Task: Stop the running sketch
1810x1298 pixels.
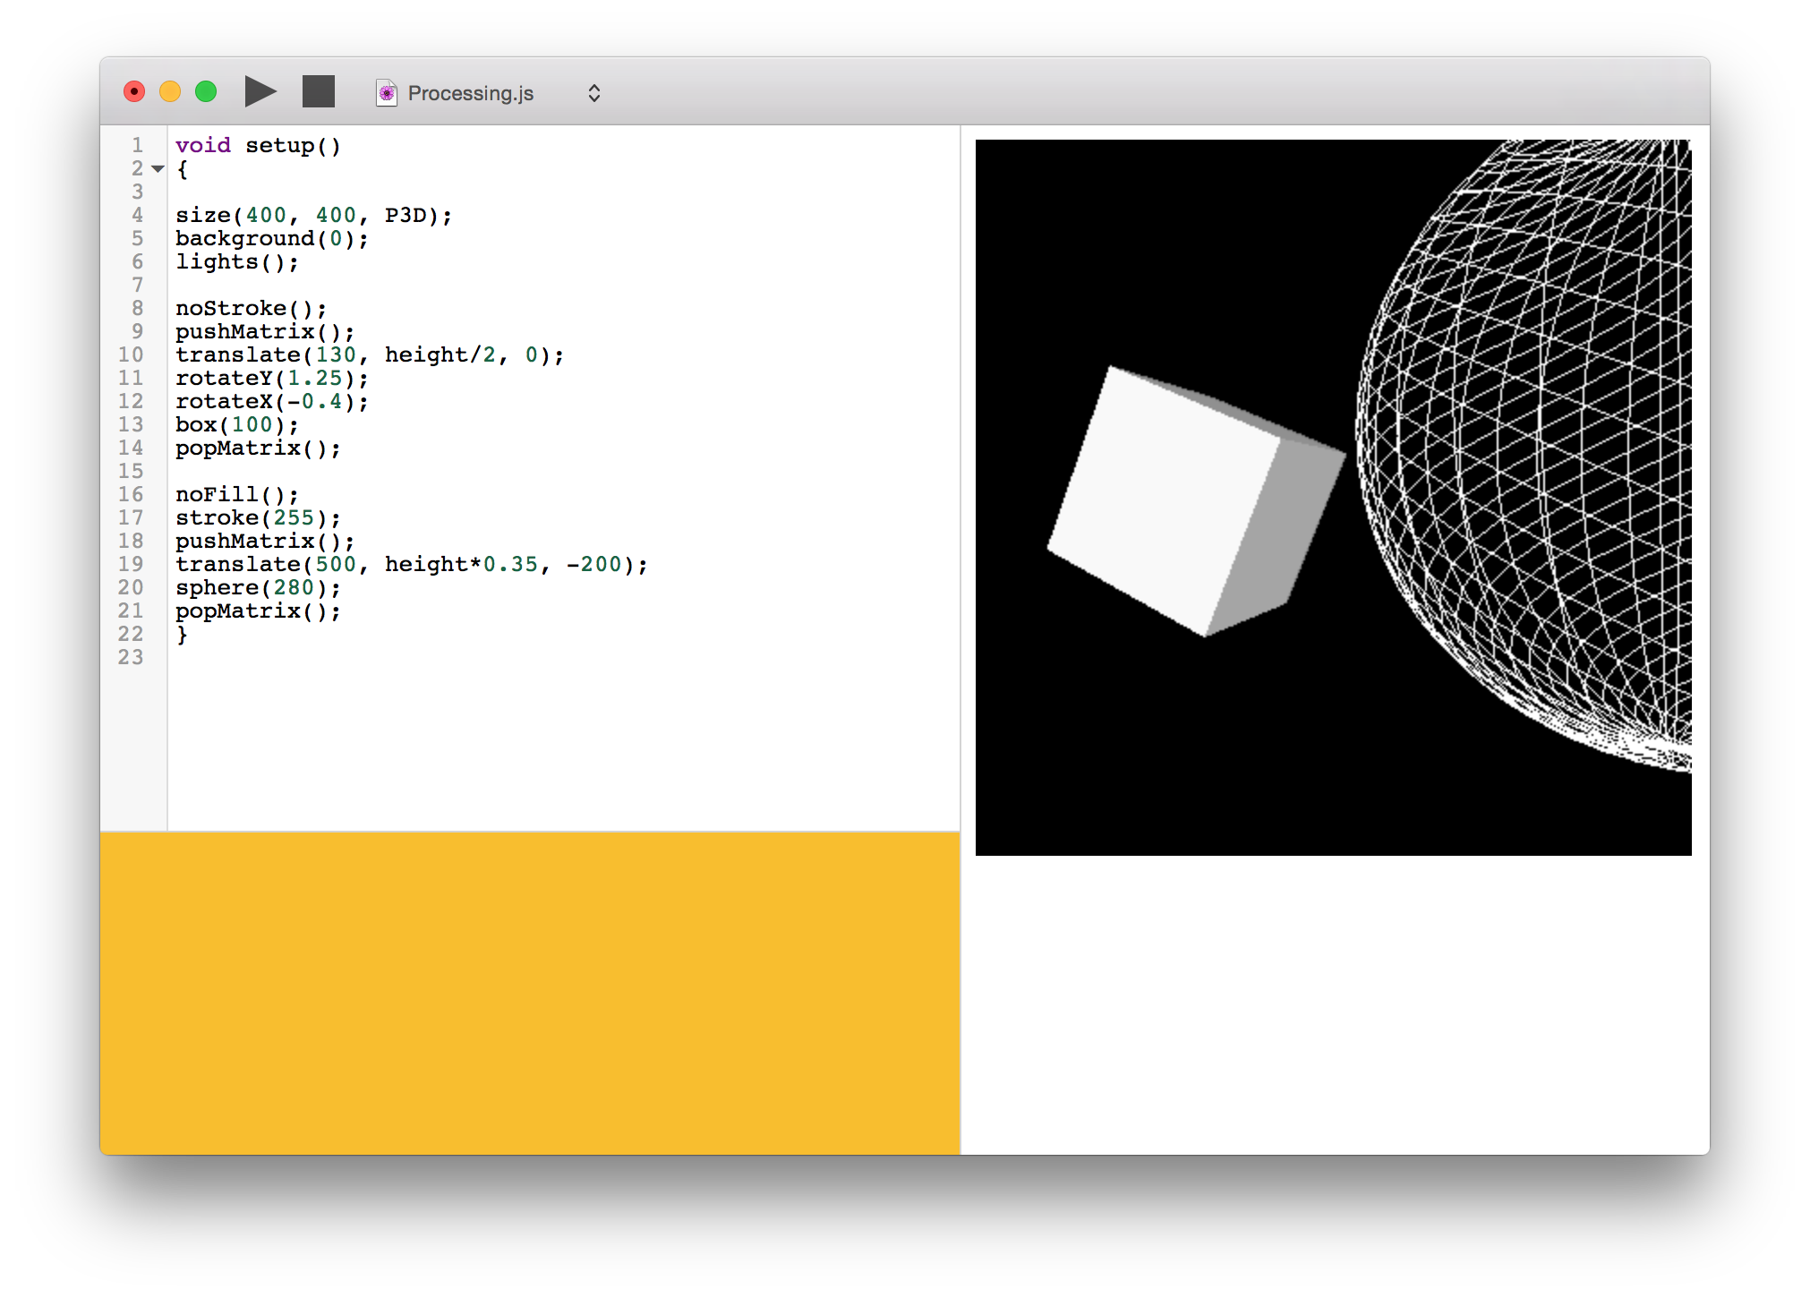Action: point(318,91)
